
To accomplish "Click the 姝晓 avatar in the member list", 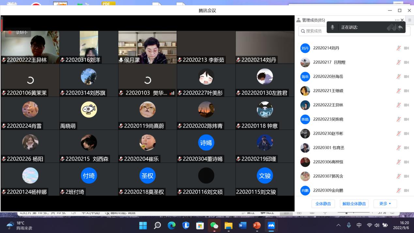I will (305, 119).
